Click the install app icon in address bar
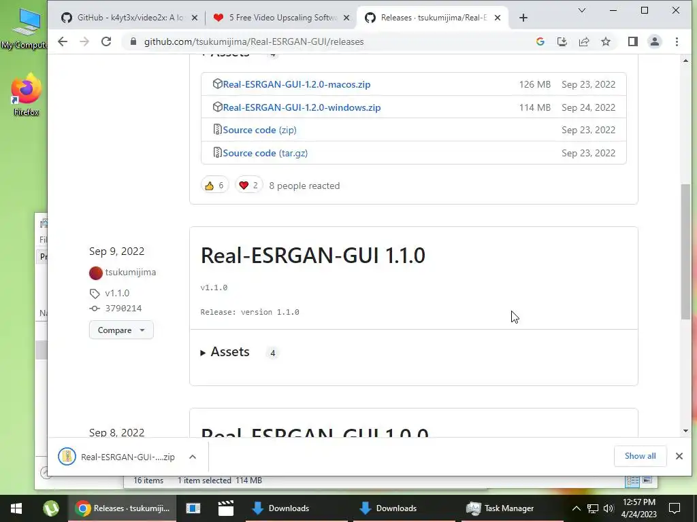 (562, 41)
